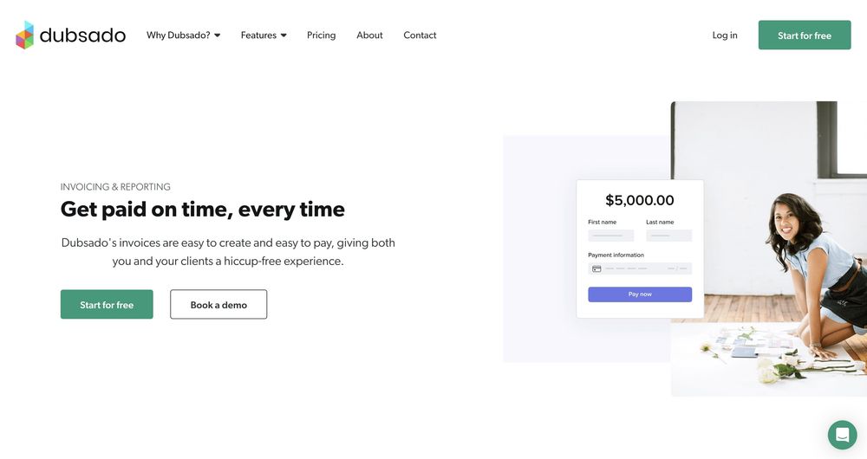Viewport: 867px width, 459px height.
Task: Click the Last name input field
Action: pos(668,236)
